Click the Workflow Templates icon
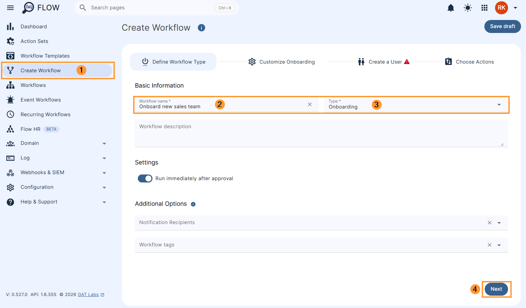The width and height of the screenshot is (526, 308). click(10, 56)
